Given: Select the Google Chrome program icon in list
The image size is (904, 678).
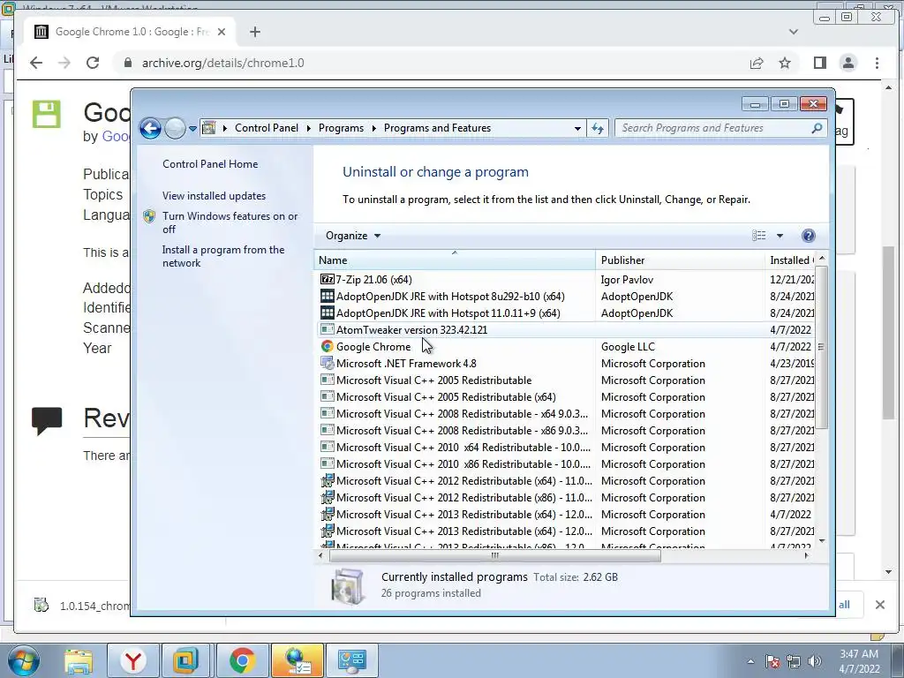Looking at the screenshot, I should (x=327, y=346).
